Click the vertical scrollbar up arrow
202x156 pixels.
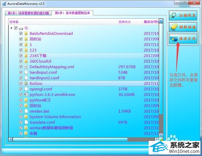click(161, 21)
